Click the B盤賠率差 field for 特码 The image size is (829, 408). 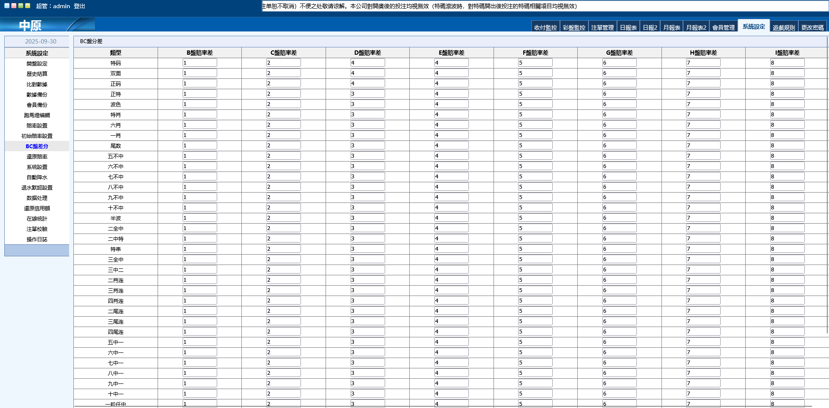[x=199, y=63]
